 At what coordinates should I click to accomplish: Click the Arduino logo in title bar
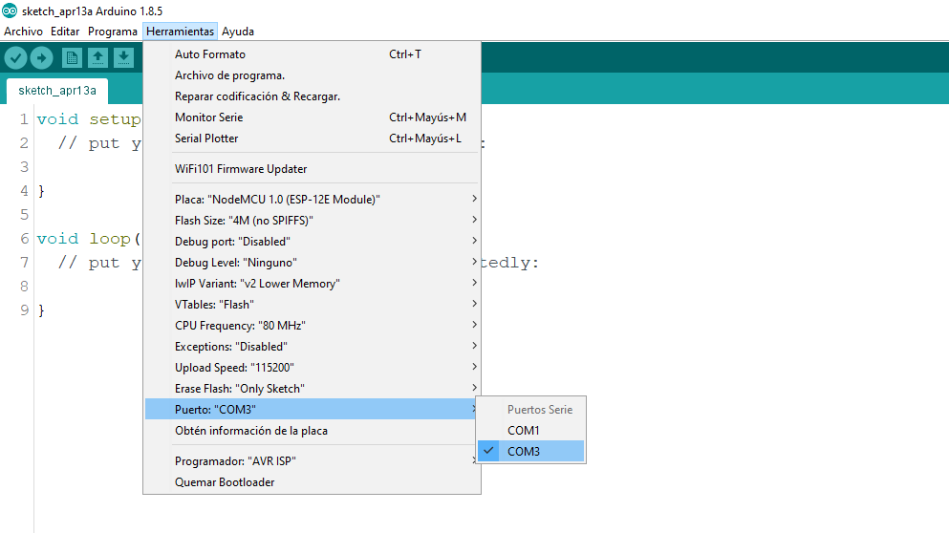pyautogui.click(x=10, y=11)
